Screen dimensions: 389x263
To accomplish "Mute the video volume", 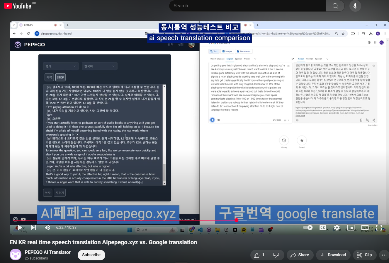I will pos(47,228).
